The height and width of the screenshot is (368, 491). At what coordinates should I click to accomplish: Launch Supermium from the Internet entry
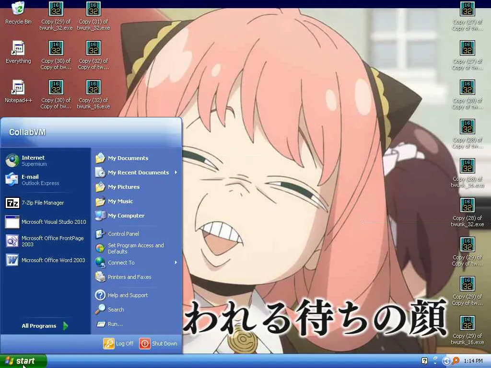(46, 161)
